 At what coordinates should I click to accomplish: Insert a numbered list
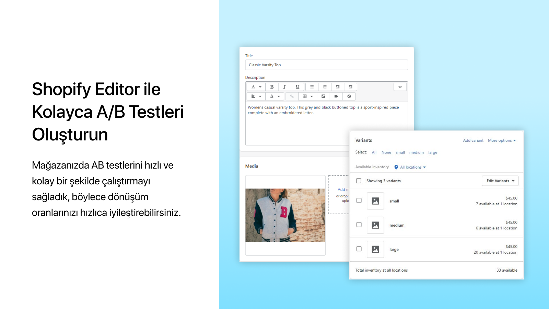[325, 87]
